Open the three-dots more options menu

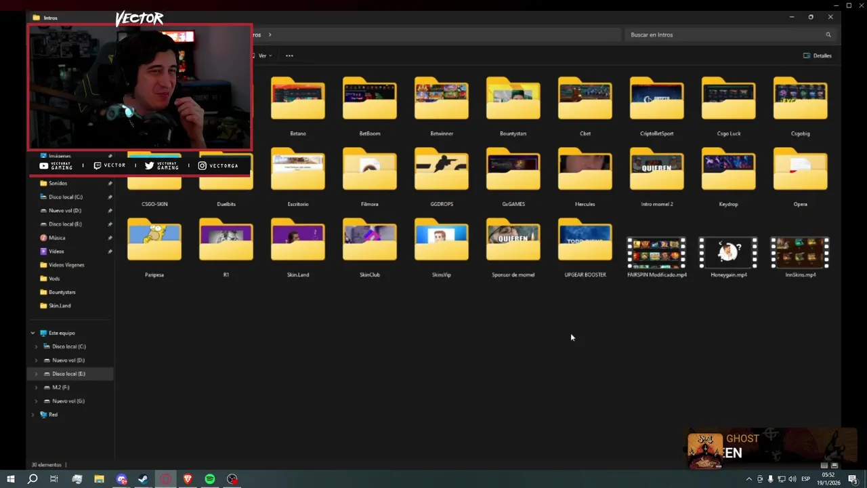[289, 56]
